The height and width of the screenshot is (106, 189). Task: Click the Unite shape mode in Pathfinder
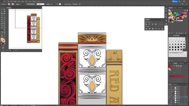point(146,24)
